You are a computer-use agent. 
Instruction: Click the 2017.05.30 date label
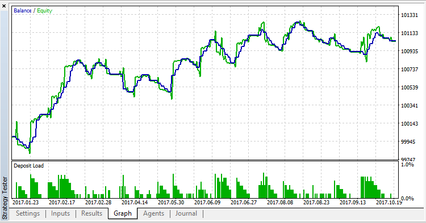[x=171, y=203]
